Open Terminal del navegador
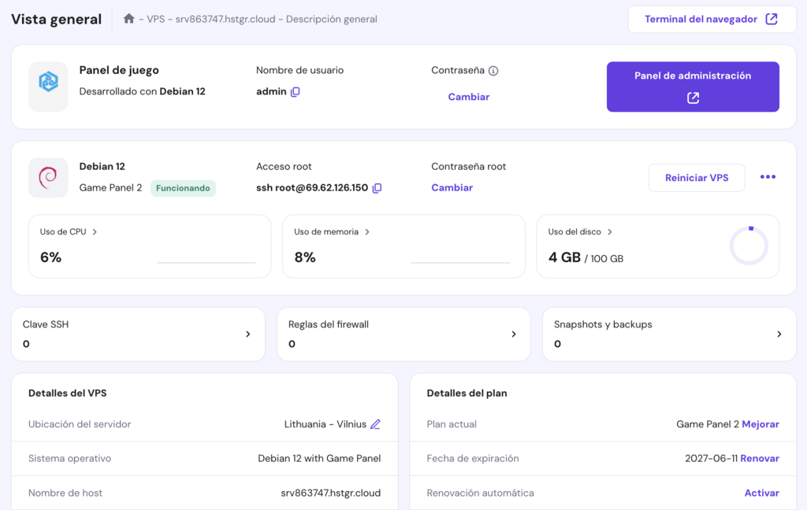The width and height of the screenshot is (807, 510). tap(710, 18)
